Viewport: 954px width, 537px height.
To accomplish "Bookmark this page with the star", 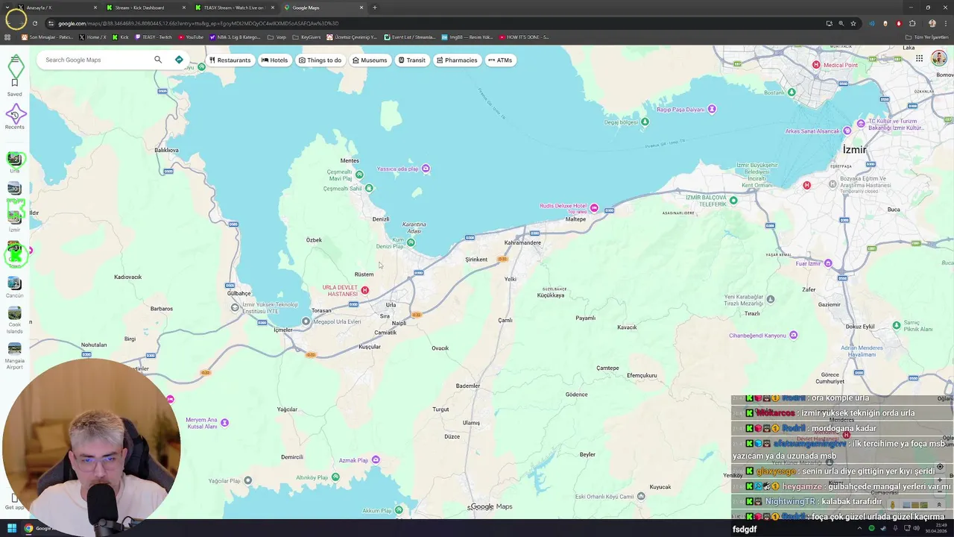I will click(853, 23).
